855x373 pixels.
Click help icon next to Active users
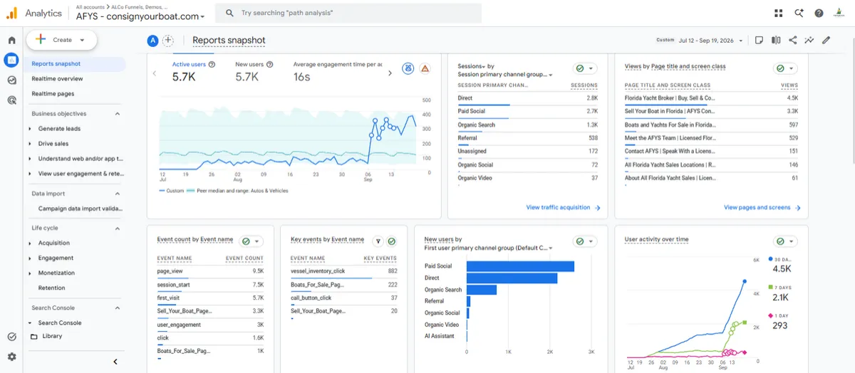(x=212, y=64)
